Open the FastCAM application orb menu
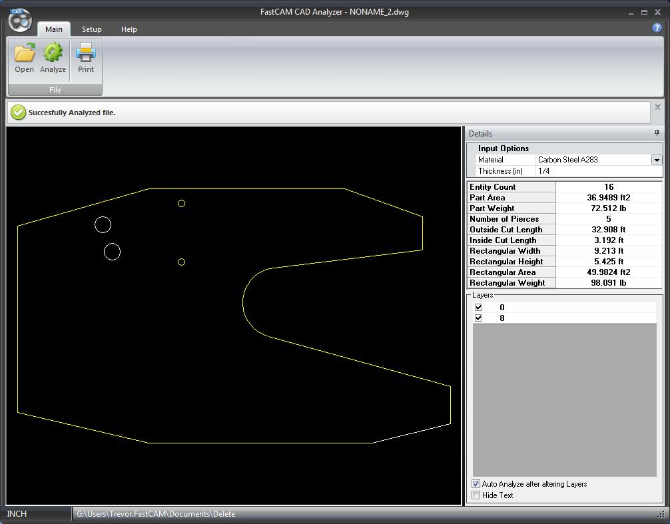The width and height of the screenshot is (670, 524). pyautogui.click(x=20, y=20)
